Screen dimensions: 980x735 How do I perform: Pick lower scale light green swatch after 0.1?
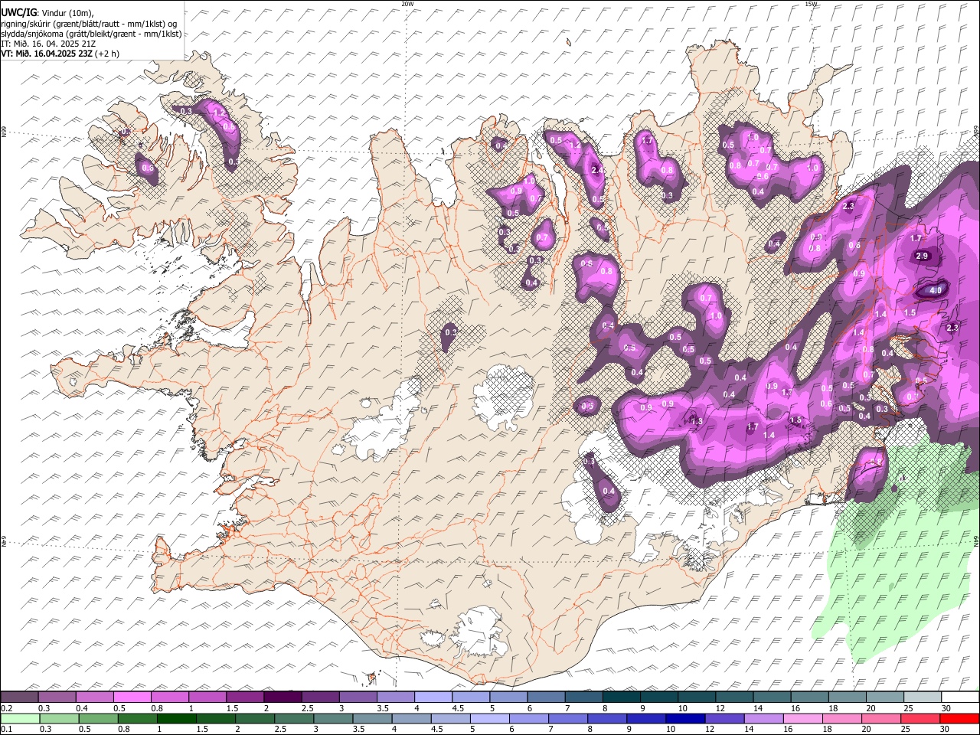pyautogui.click(x=21, y=718)
